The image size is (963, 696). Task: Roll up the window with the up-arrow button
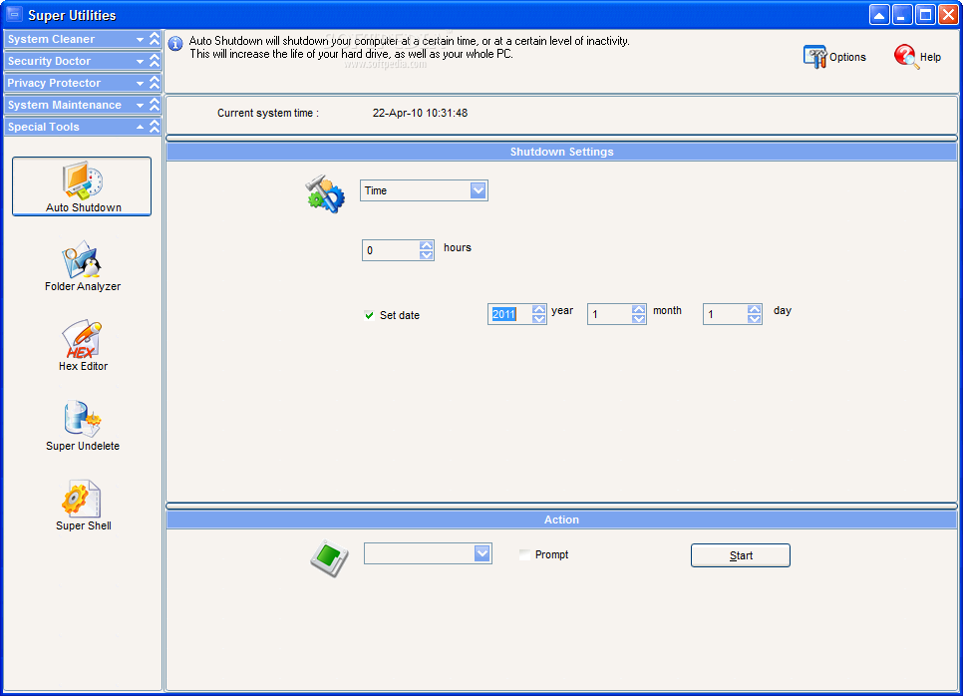point(879,15)
